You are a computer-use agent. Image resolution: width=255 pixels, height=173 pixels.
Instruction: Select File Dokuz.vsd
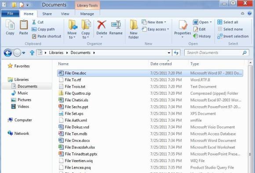150,127
